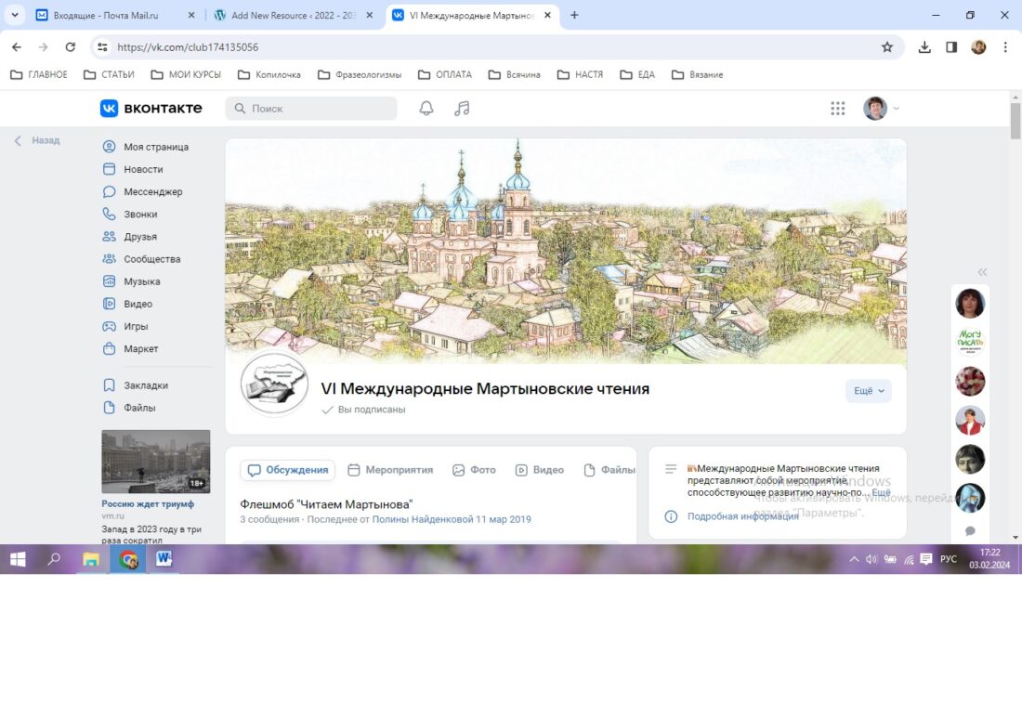Open Chrome downloads icon

924,47
